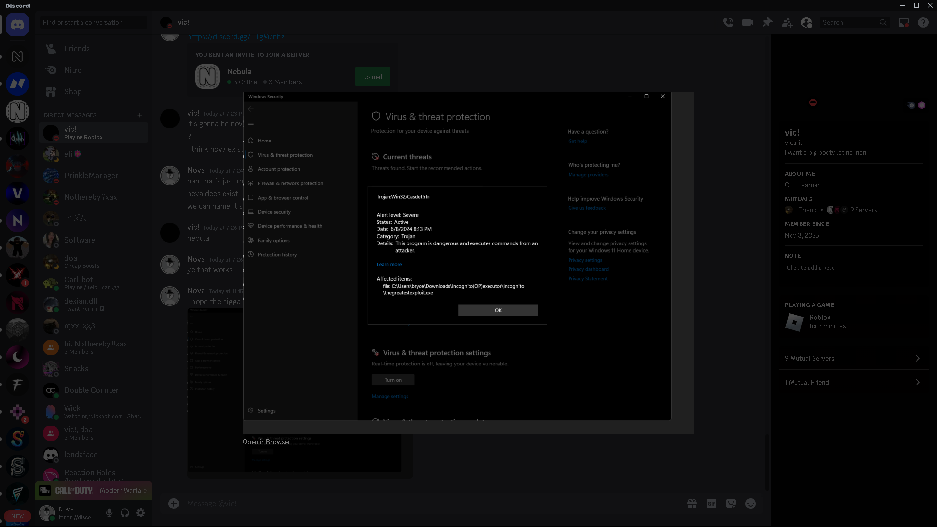
Task: Open User Settings gear
Action: point(141,513)
